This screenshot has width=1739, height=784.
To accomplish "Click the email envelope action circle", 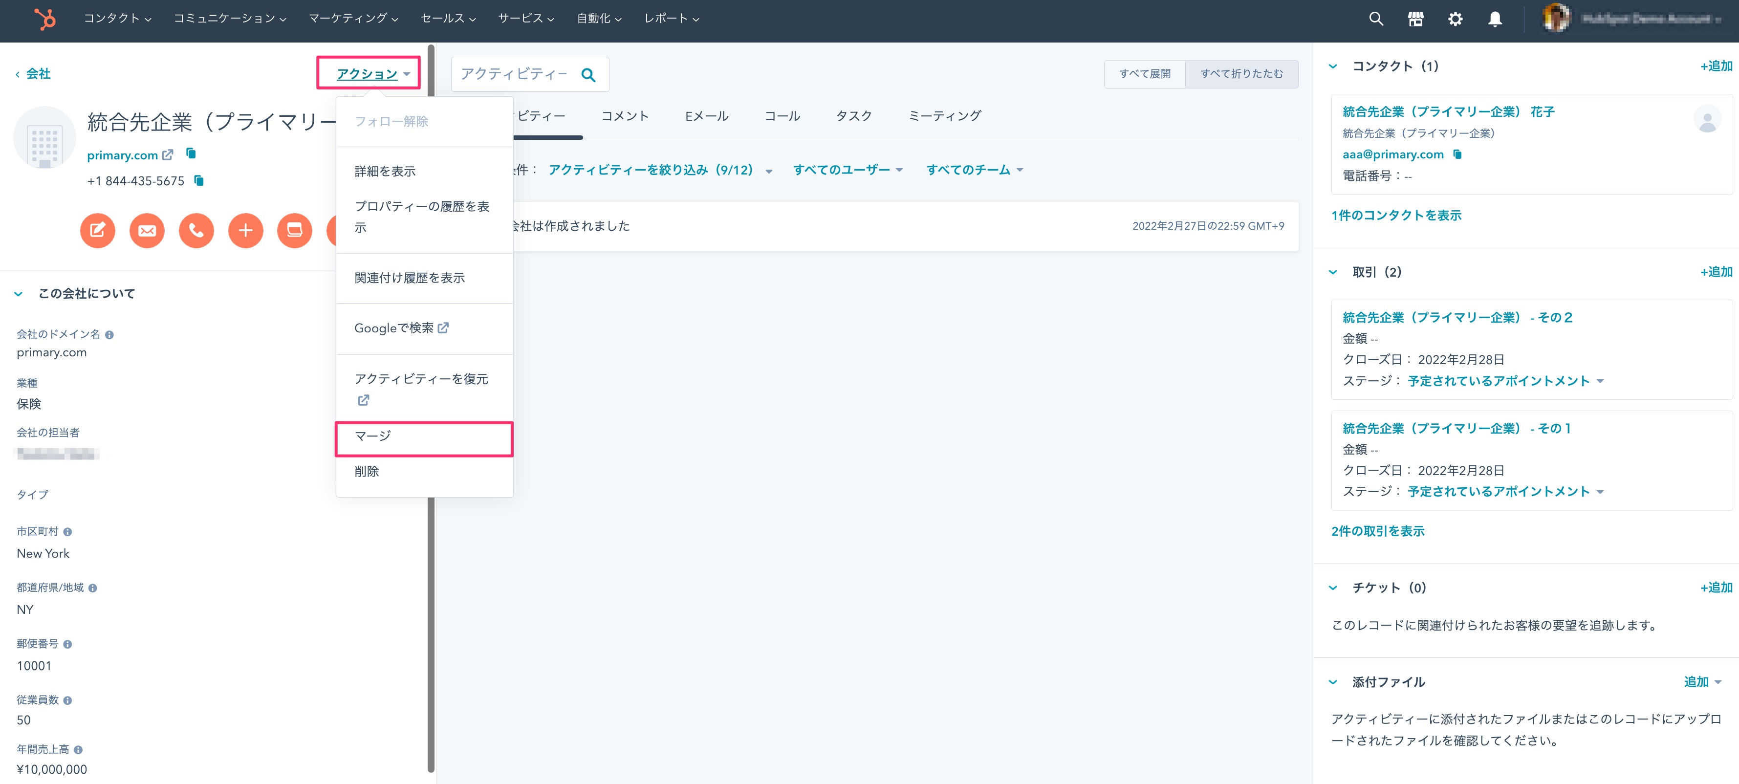I will click(147, 231).
